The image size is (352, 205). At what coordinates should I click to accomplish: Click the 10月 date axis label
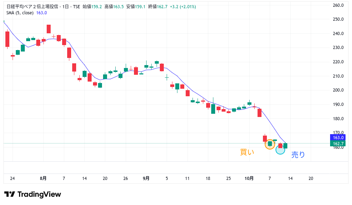pos(249,178)
